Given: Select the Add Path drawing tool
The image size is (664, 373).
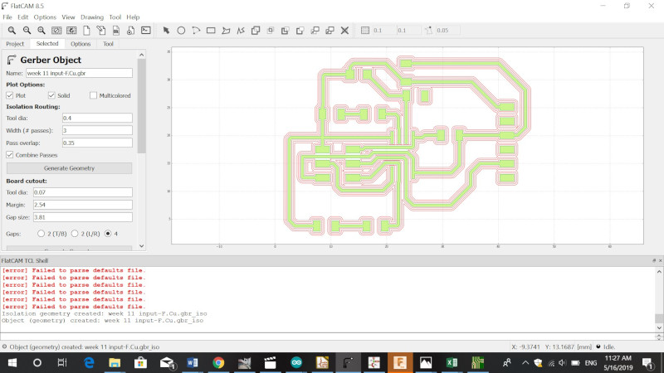Looking at the screenshot, I should point(241,31).
